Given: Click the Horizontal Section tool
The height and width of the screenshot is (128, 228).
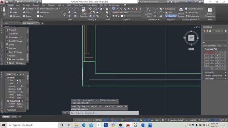Looking at the screenshot, I should [x=194, y=9].
